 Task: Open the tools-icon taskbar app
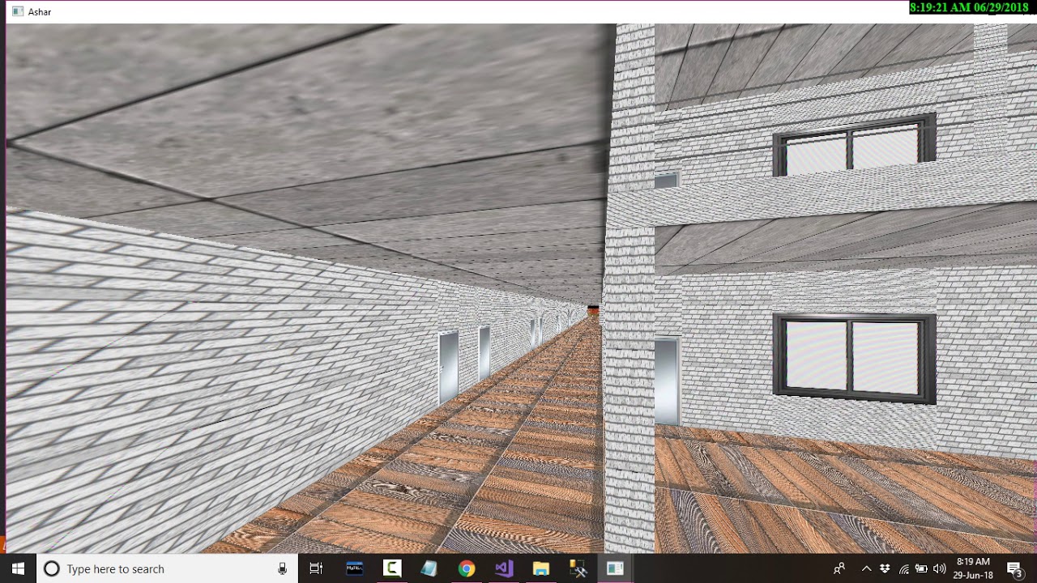click(578, 568)
